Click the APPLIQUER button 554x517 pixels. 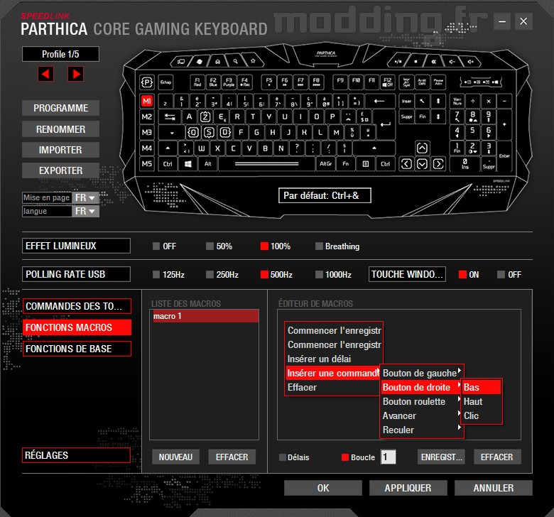point(408,488)
